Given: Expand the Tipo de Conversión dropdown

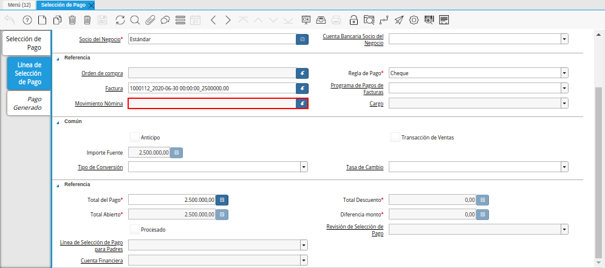Looking at the screenshot, I should tap(304, 167).
